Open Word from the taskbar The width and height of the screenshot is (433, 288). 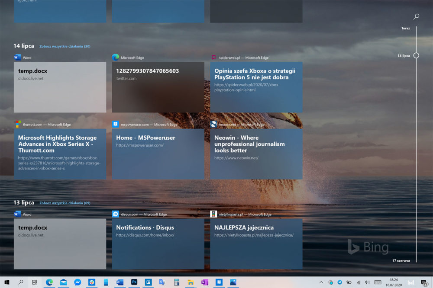click(x=120, y=282)
